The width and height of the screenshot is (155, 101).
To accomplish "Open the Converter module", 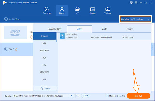I will coord(47,11).
